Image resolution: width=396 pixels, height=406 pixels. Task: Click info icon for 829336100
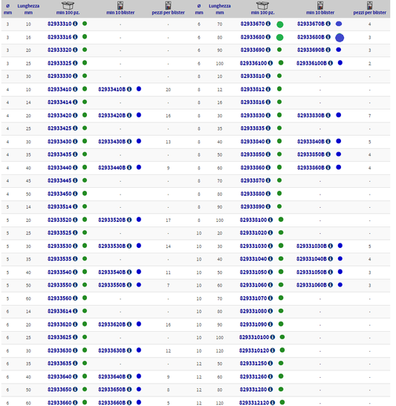(270, 63)
